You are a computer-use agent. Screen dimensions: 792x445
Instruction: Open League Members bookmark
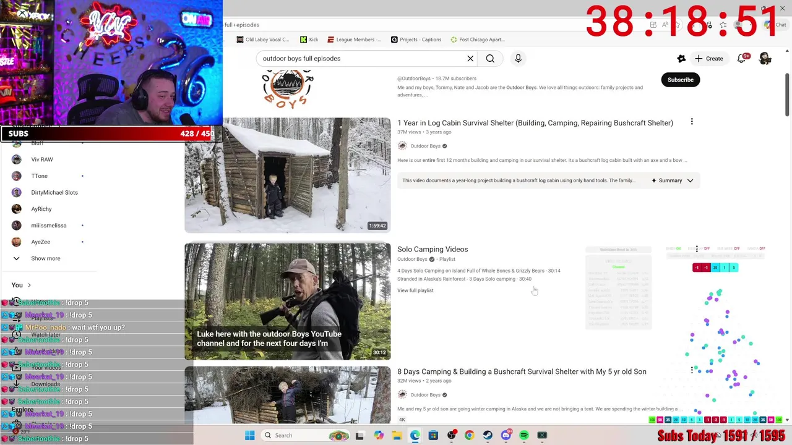tap(355, 40)
